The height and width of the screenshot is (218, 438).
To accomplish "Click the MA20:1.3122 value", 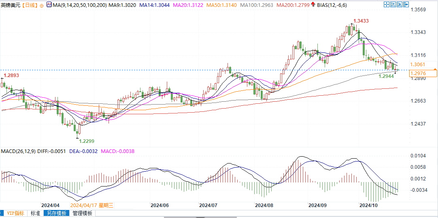I will tap(189, 5).
